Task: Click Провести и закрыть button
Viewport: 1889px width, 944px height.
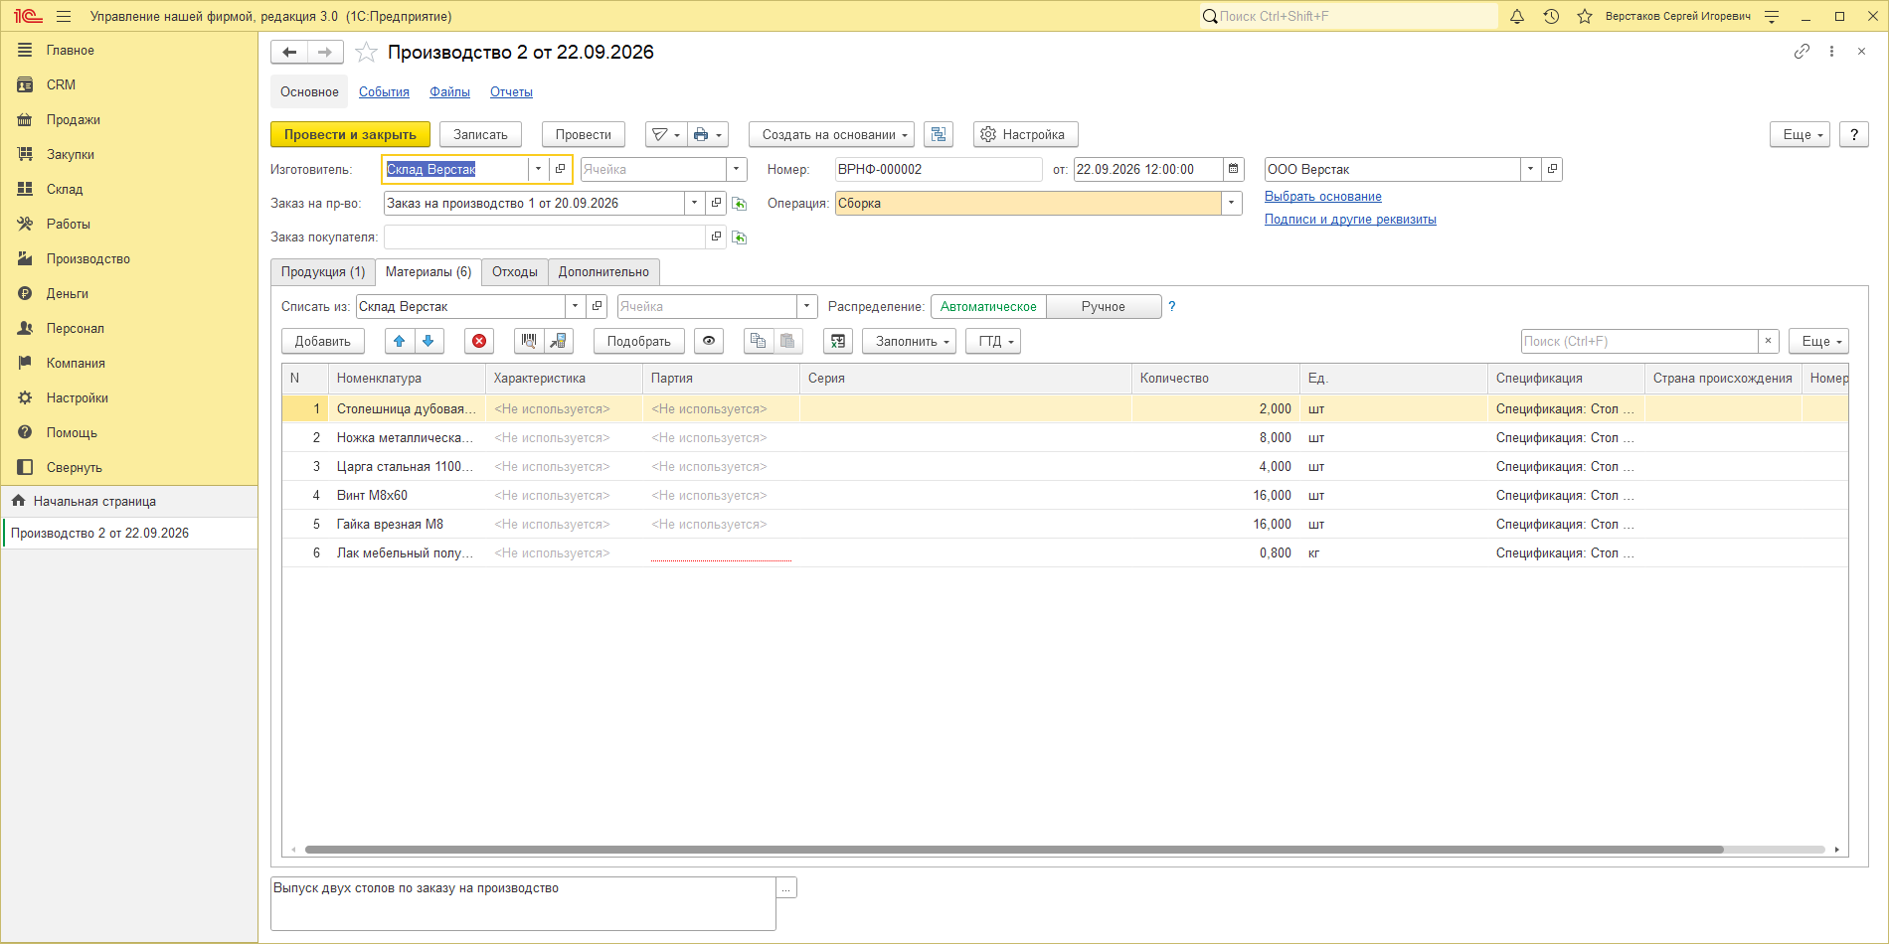Action: (x=350, y=134)
